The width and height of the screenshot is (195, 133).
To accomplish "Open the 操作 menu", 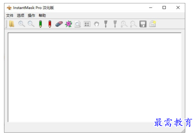I will (x=31, y=16).
